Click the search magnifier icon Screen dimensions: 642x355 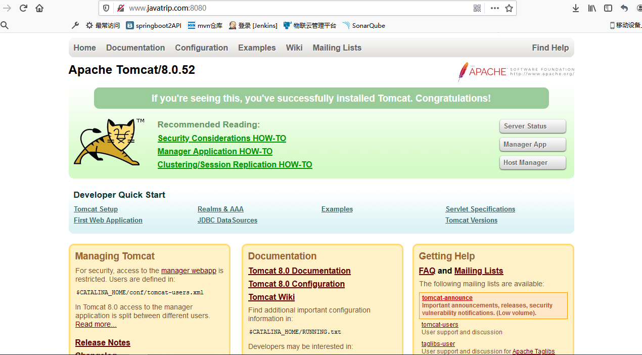click(x=5, y=25)
